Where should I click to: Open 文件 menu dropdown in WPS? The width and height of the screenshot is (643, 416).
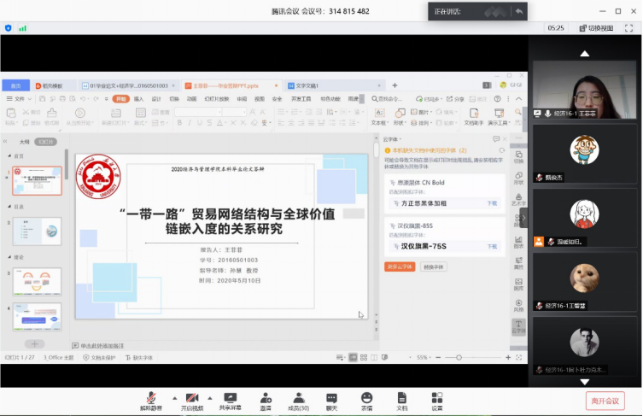(19, 99)
